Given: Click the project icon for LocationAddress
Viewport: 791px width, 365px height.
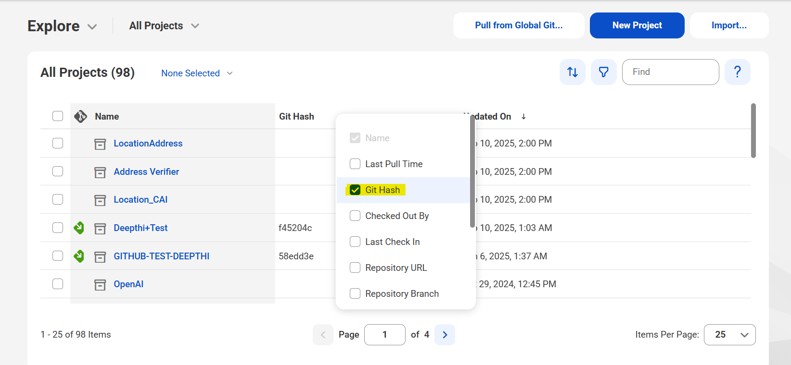Looking at the screenshot, I should coord(100,144).
